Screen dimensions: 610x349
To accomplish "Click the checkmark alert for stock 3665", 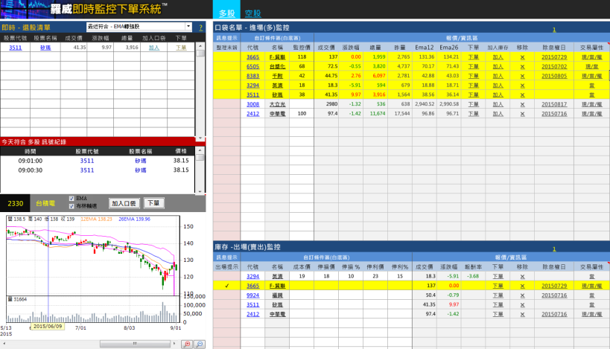I will pos(226,286).
